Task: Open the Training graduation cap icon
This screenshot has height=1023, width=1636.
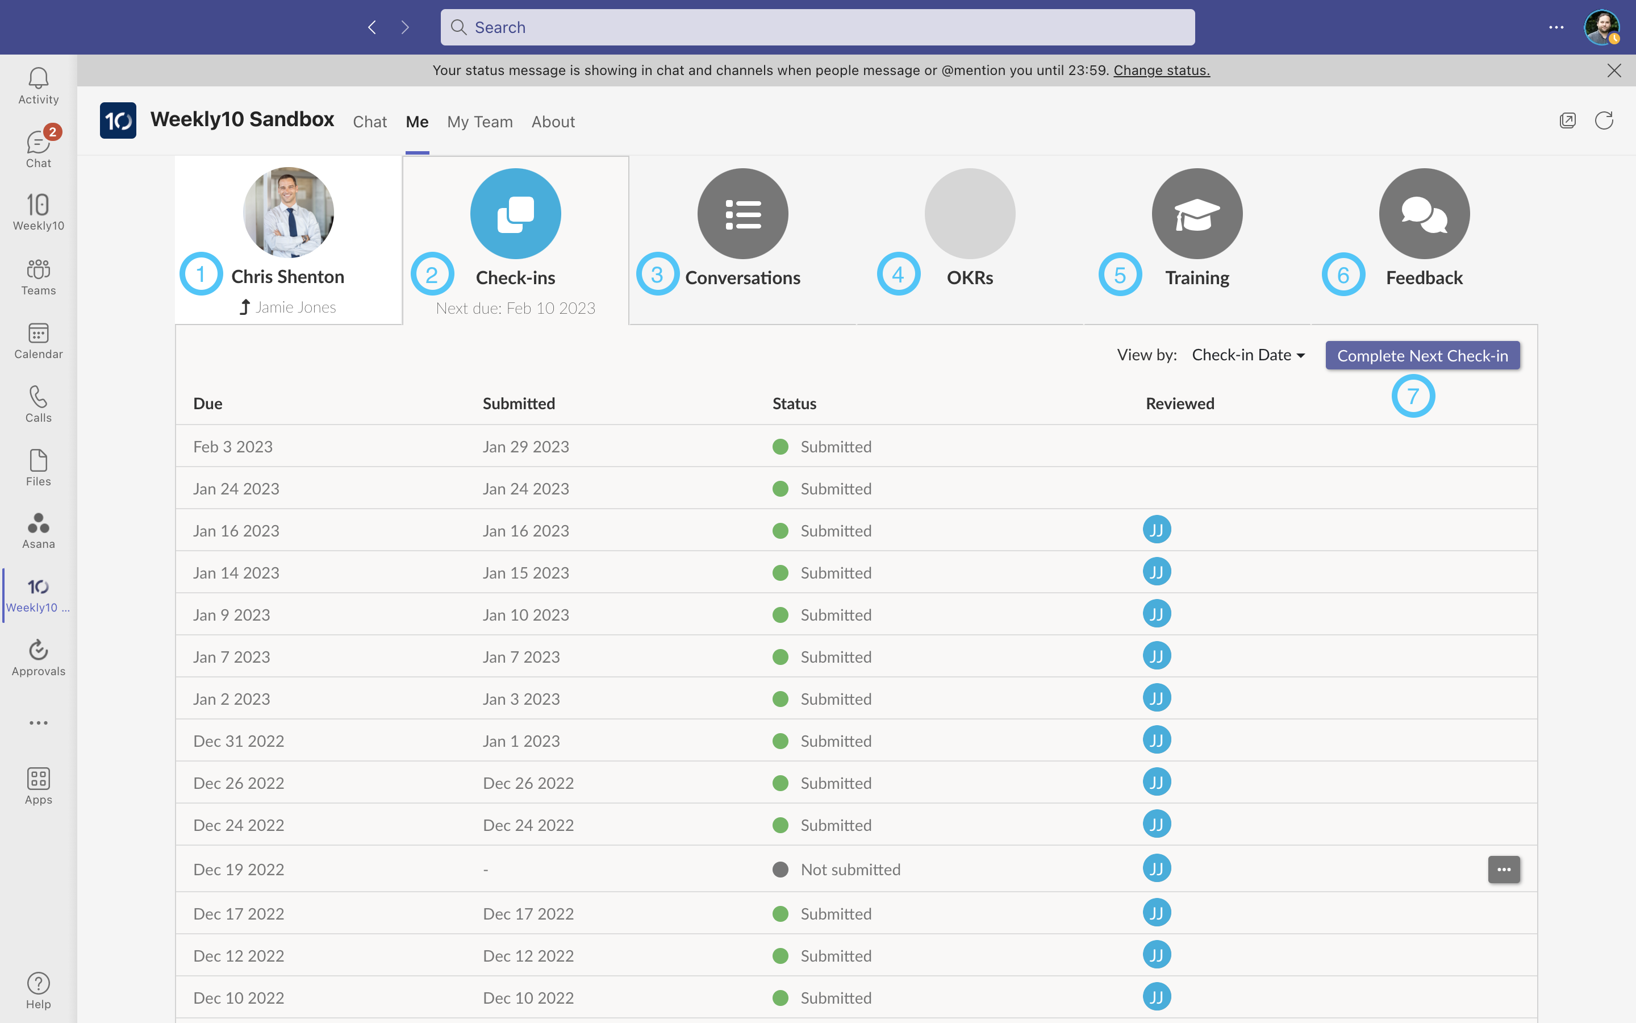Action: pos(1196,214)
